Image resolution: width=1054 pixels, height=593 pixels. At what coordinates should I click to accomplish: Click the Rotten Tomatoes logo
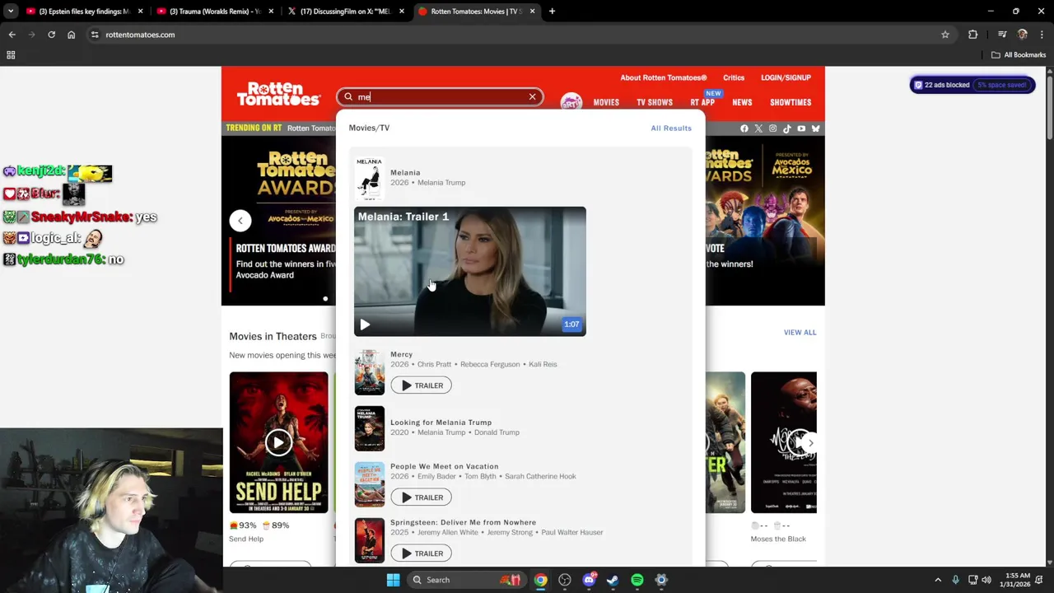click(278, 94)
